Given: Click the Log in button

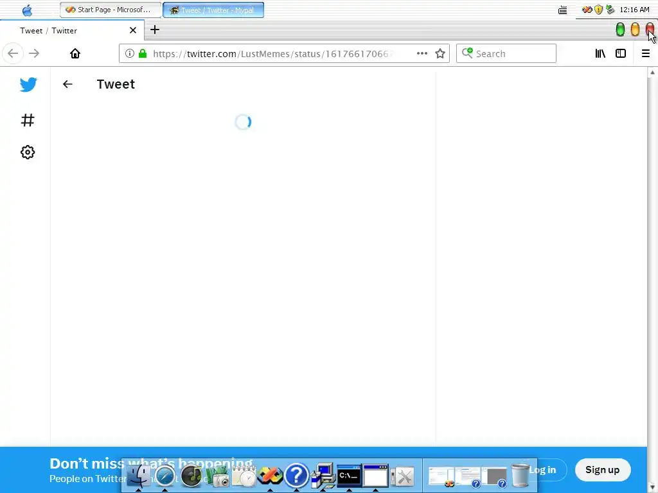Looking at the screenshot, I should (542, 470).
